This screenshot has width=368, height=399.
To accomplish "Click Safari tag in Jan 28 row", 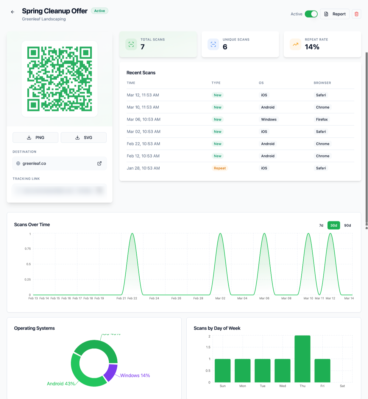I will pyautogui.click(x=321, y=168).
